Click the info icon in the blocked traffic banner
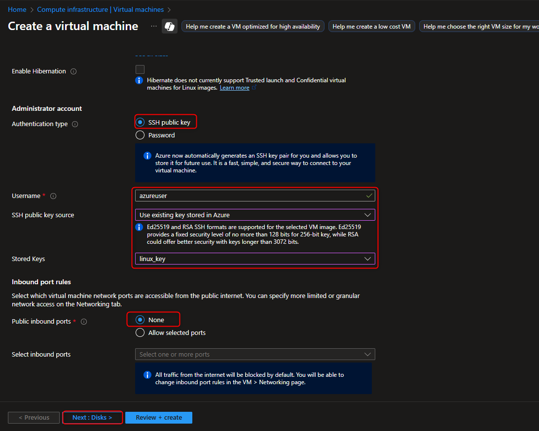The image size is (539, 431). point(147,375)
